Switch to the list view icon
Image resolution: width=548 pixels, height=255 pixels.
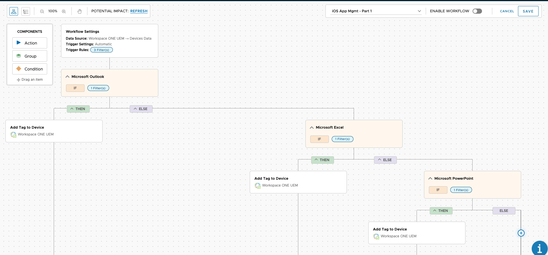(x=26, y=11)
